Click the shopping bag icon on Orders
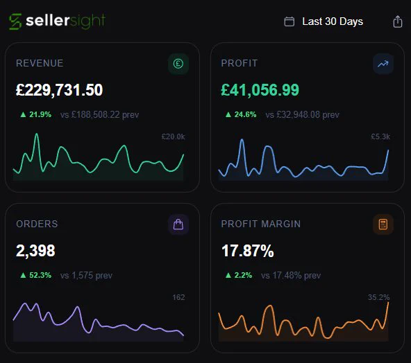The image size is (411, 363). pyautogui.click(x=178, y=224)
